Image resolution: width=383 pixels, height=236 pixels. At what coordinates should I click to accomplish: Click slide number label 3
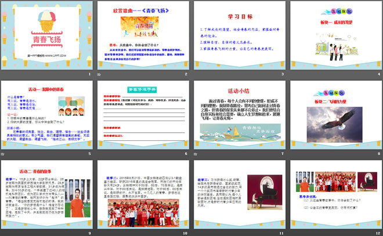click(x=283, y=74)
